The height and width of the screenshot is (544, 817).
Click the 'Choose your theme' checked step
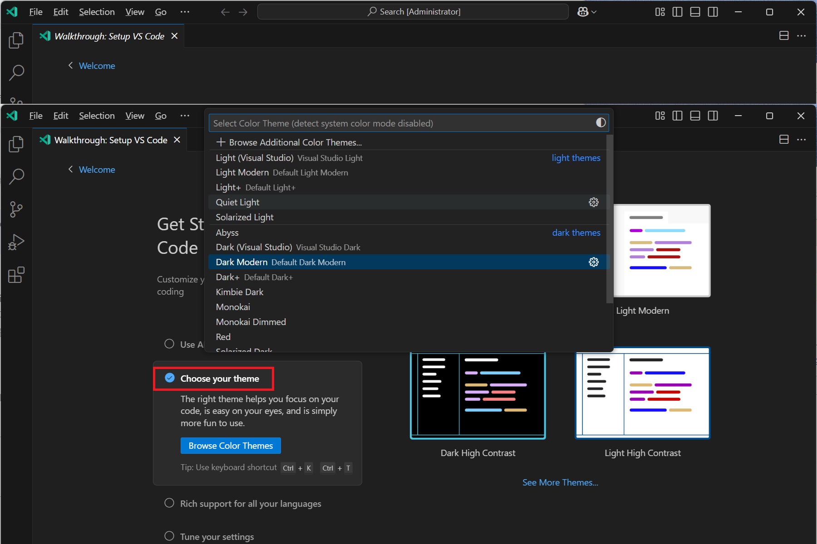coord(219,379)
